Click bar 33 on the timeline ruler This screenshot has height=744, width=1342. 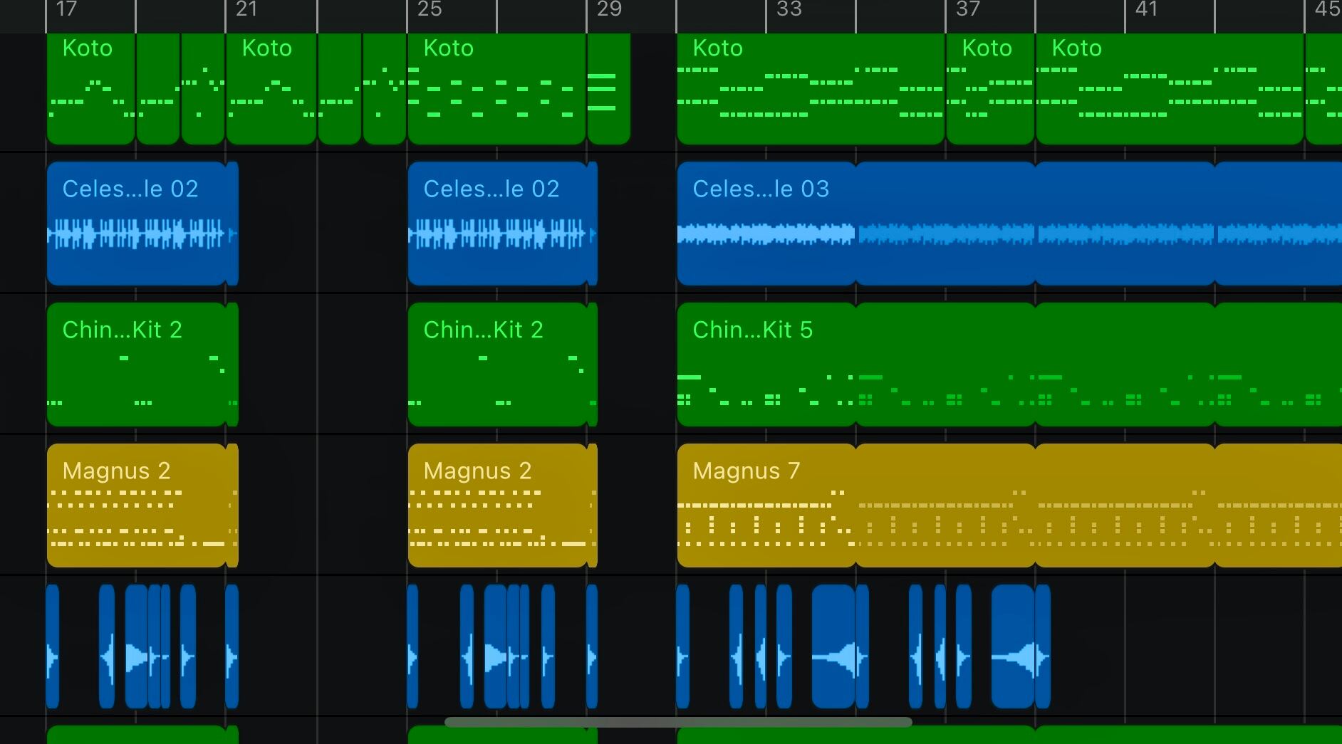[x=789, y=10]
